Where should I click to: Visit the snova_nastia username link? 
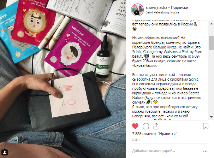coord(156,7)
